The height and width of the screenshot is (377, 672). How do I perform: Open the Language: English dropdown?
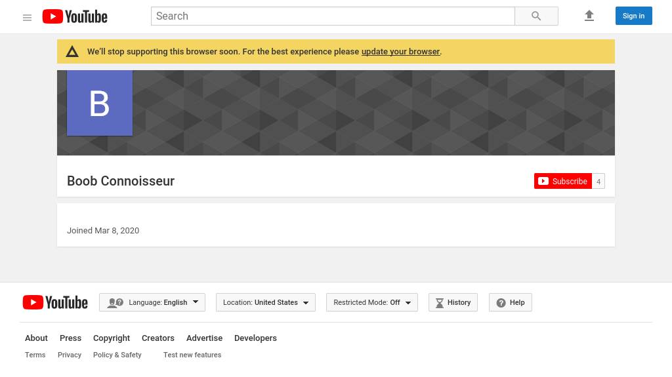[x=152, y=302]
